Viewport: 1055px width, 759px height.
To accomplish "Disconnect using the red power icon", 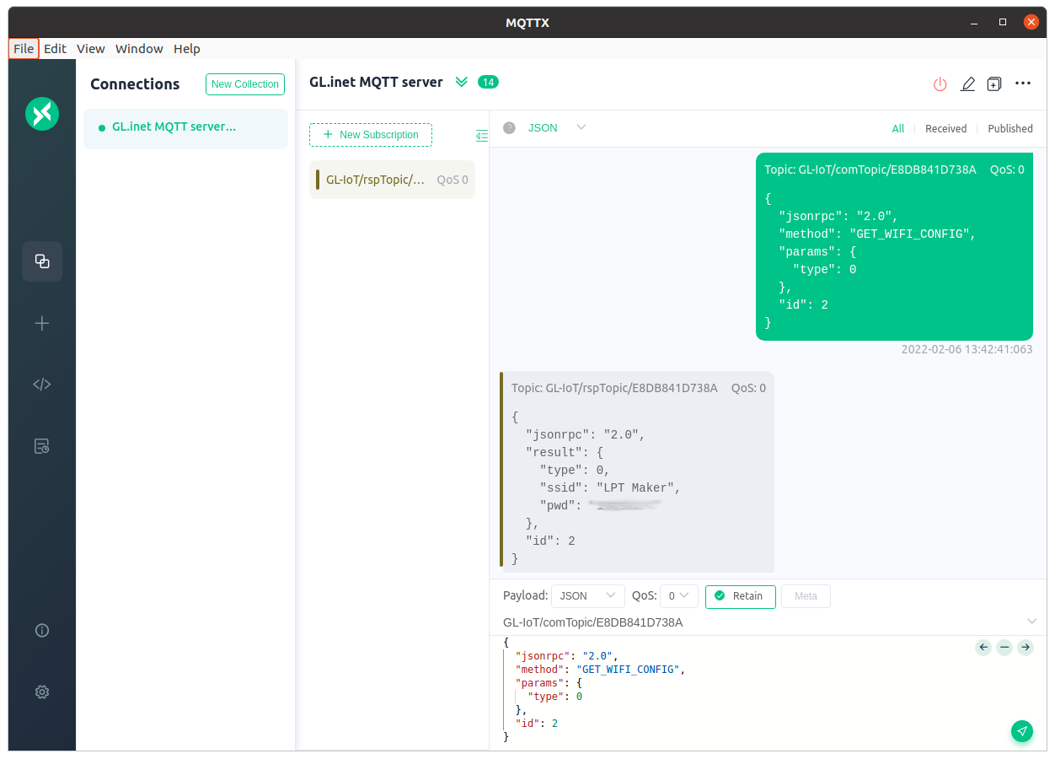I will [x=940, y=83].
